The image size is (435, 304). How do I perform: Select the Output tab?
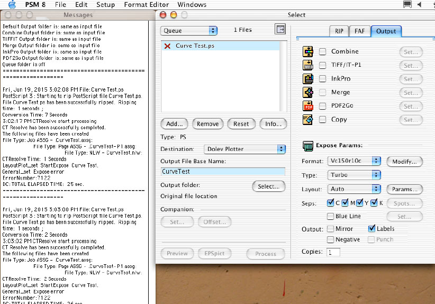click(x=386, y=31)
